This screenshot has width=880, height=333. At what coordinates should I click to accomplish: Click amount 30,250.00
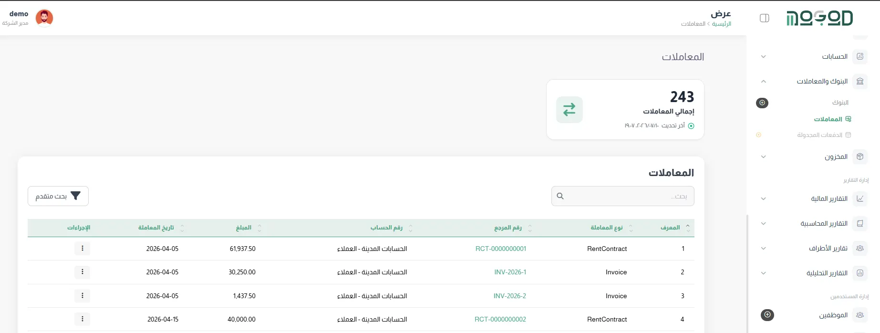coord(242,272)
